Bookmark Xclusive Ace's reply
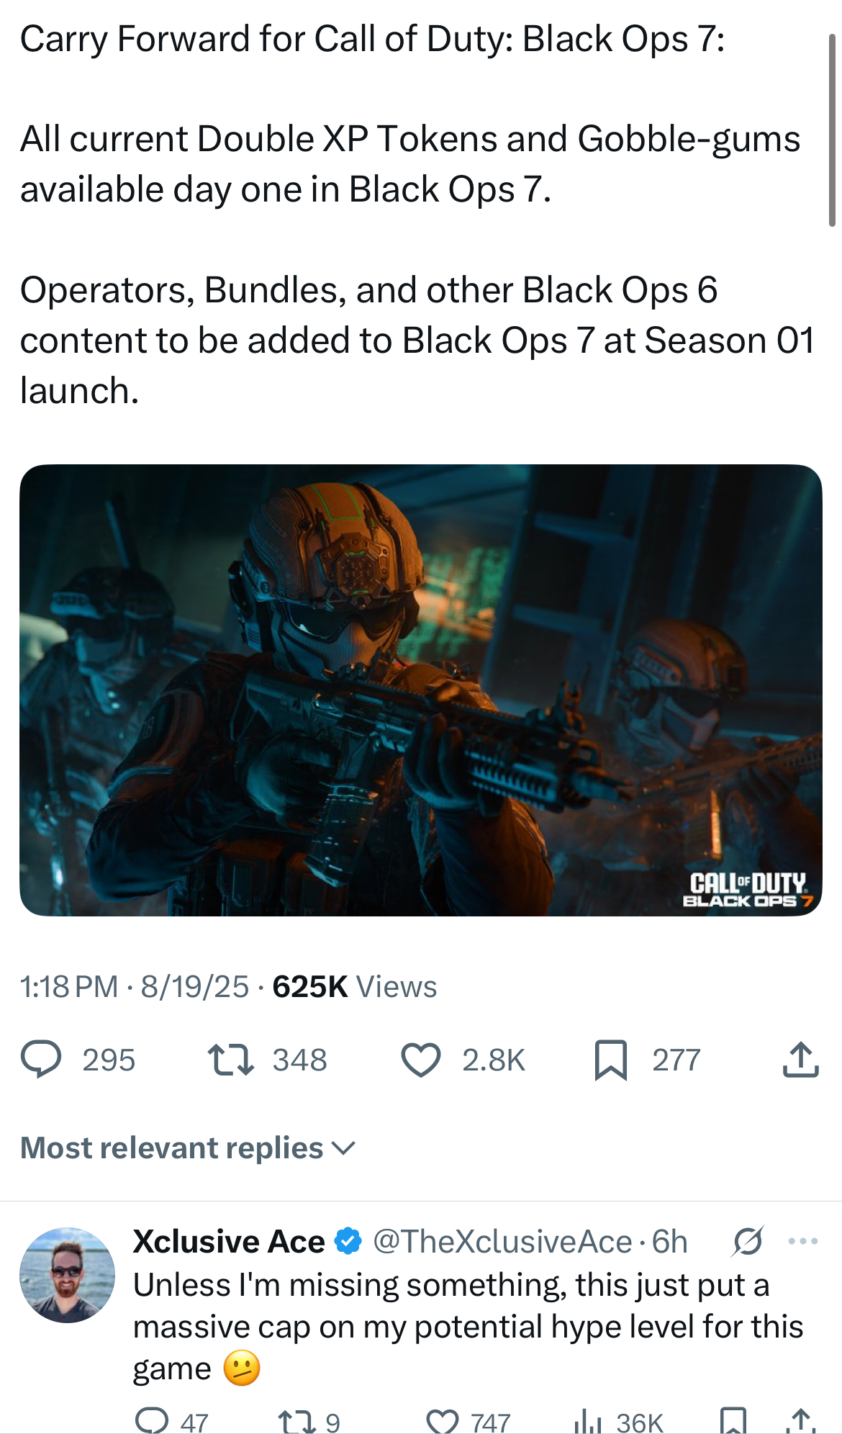 (733, 1421)
